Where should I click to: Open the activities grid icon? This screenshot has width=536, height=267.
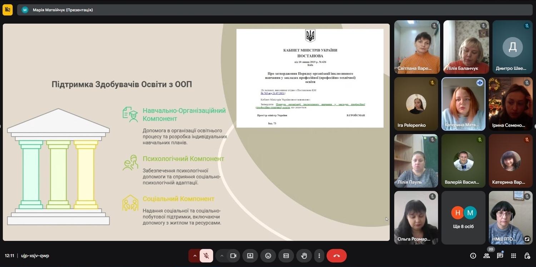513,256
